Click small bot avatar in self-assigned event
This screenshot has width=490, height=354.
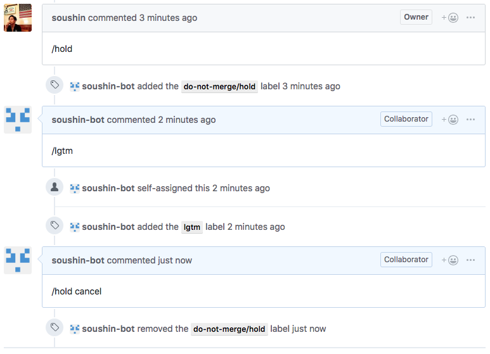[x=74, y=189]
